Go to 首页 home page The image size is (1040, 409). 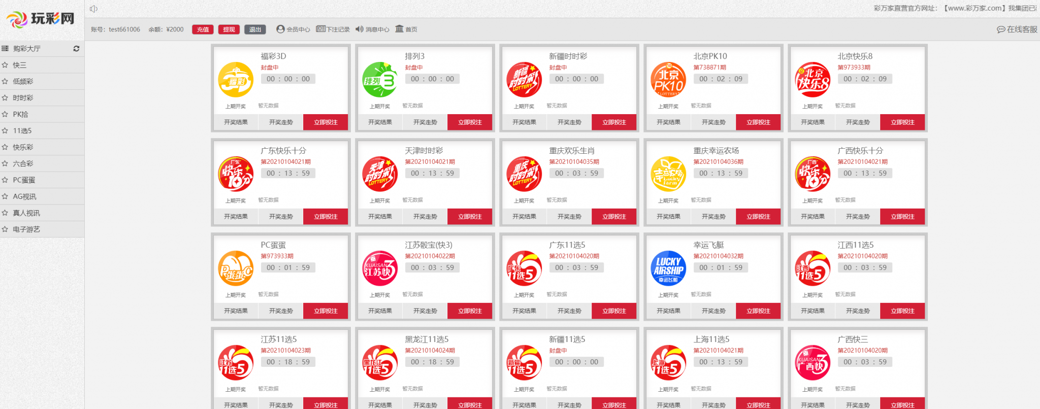pos(406,29)
